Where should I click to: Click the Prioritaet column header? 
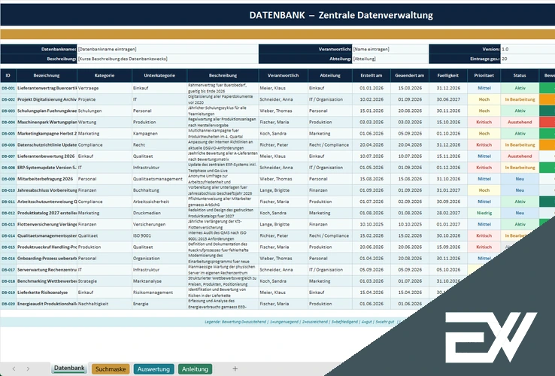(x=484, y=75)
